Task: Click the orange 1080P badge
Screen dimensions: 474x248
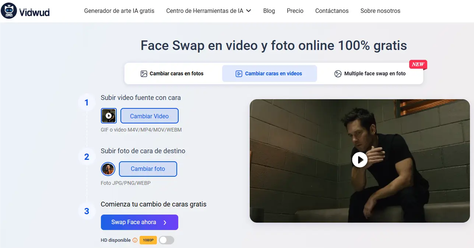Action: pyautogui.click(x=148, y=240)
